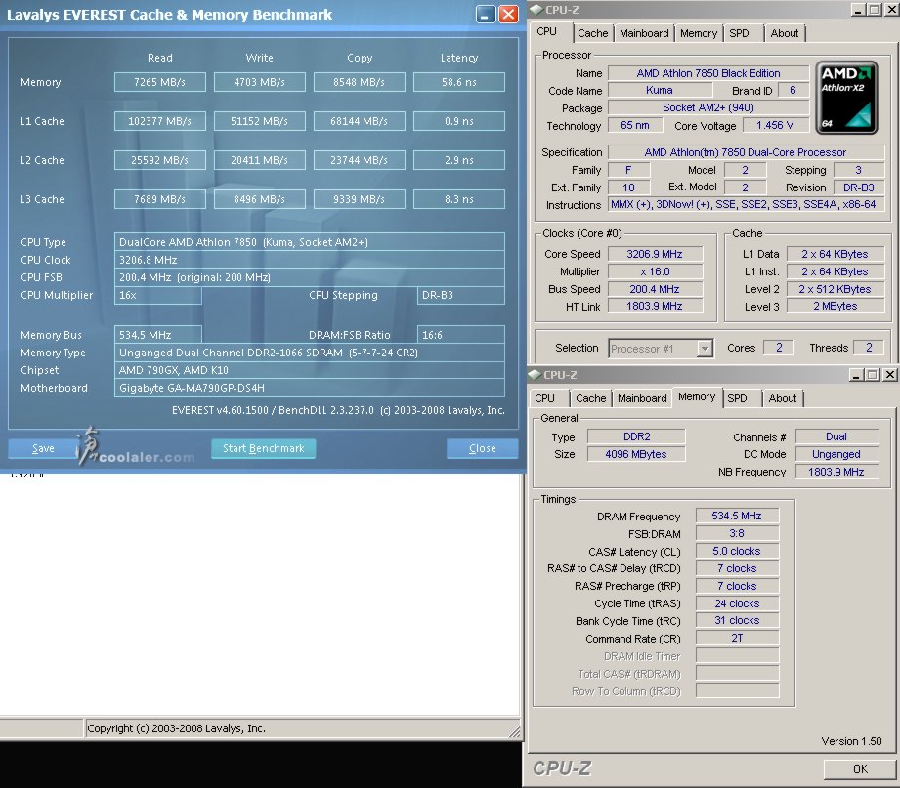Click the L2 Cache Copy 23744 MB/s value
The height and width of the screenshot is (788, 900).
point(360,160)
